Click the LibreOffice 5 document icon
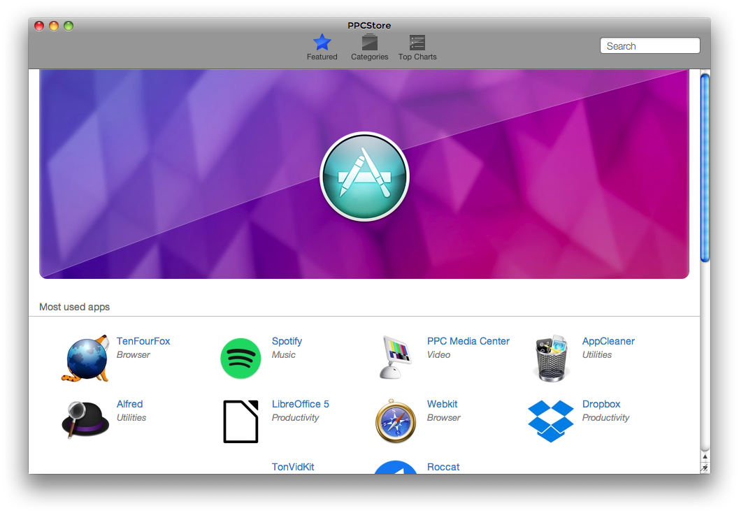The image size is (739, 513). pos(241,421)
